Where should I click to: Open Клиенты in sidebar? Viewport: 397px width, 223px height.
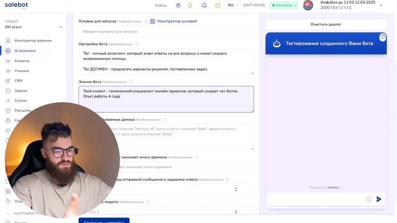tap(22, 61)
